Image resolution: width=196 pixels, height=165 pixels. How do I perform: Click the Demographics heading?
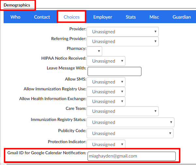tap(17, 5)
